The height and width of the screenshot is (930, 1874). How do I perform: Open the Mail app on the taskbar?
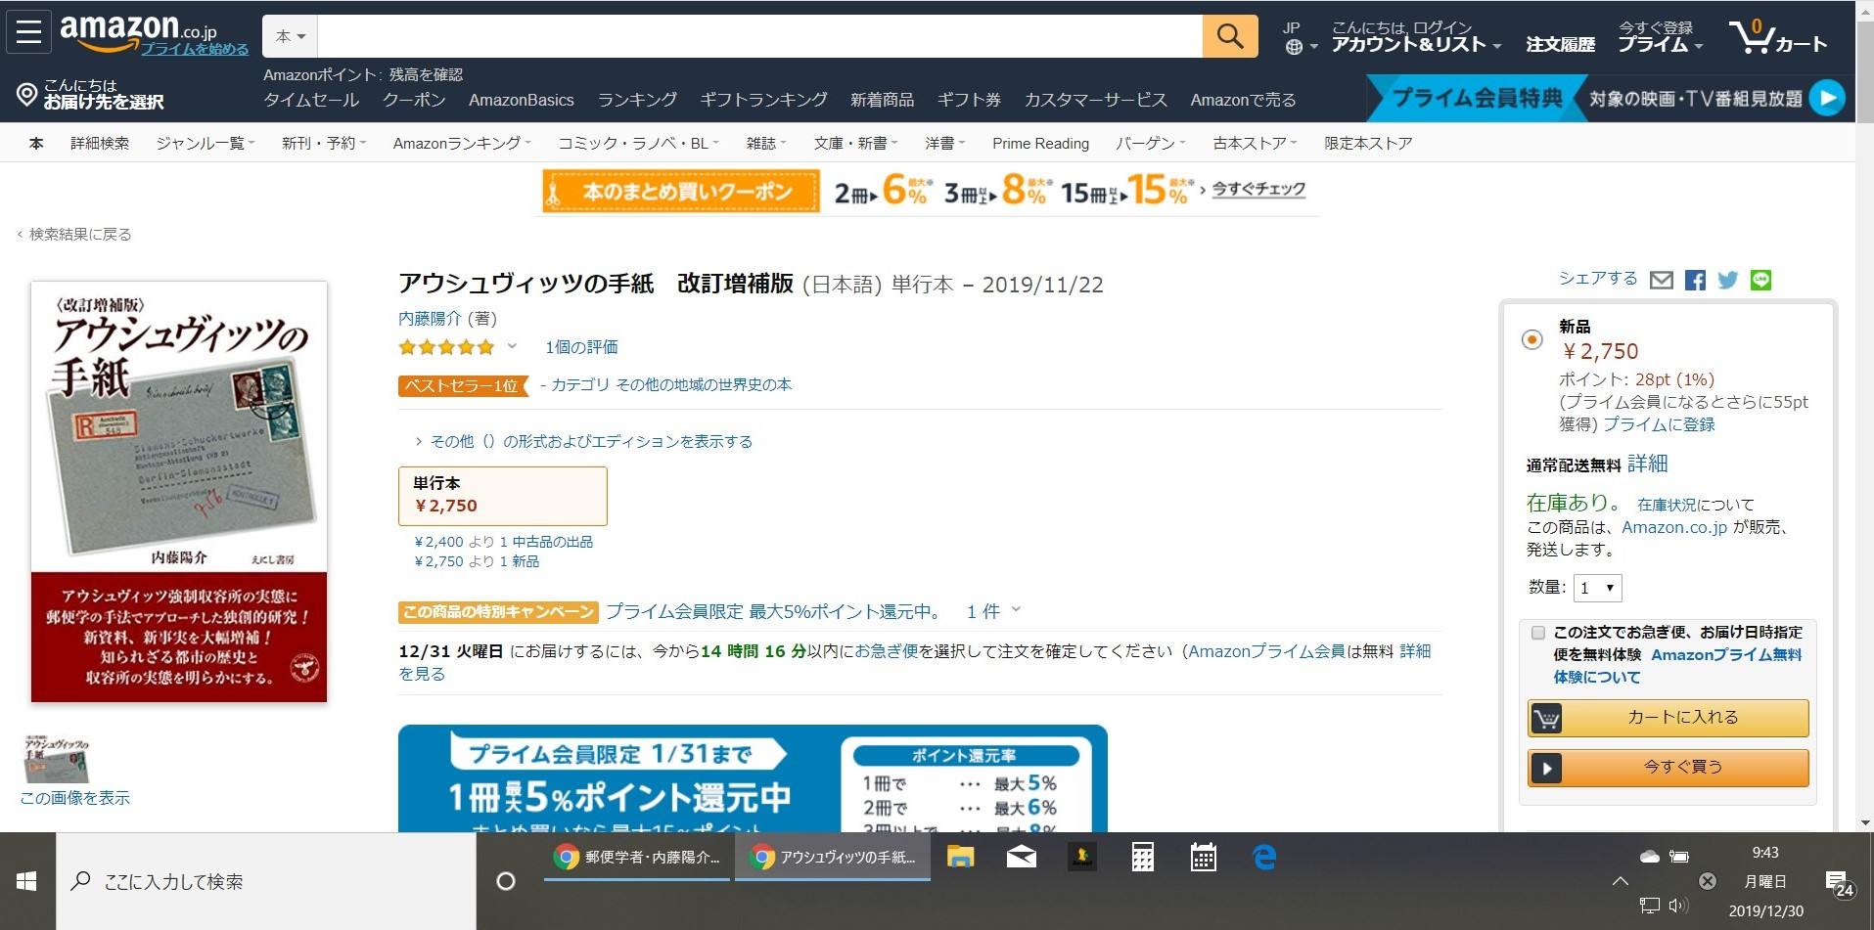click(1021, 858)
